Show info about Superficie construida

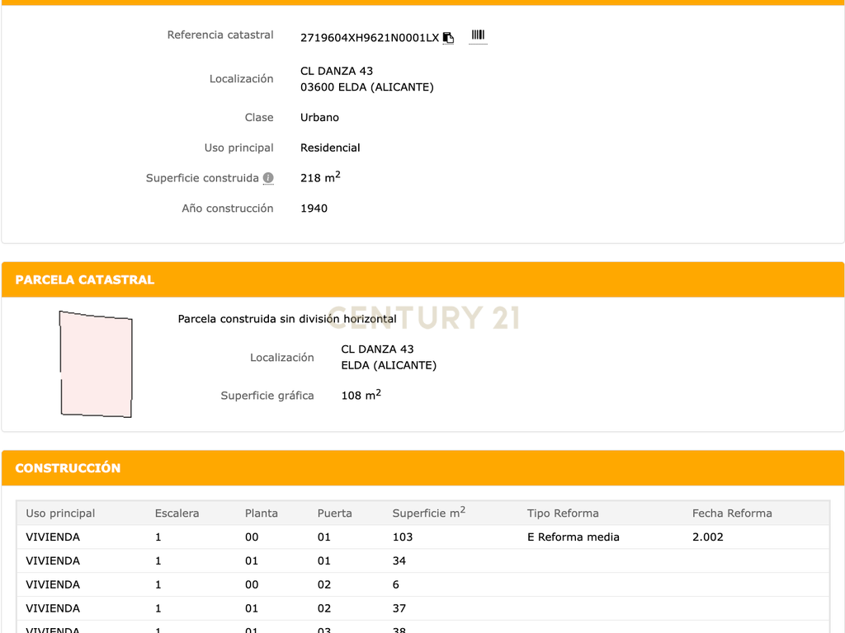pos(268,178)
